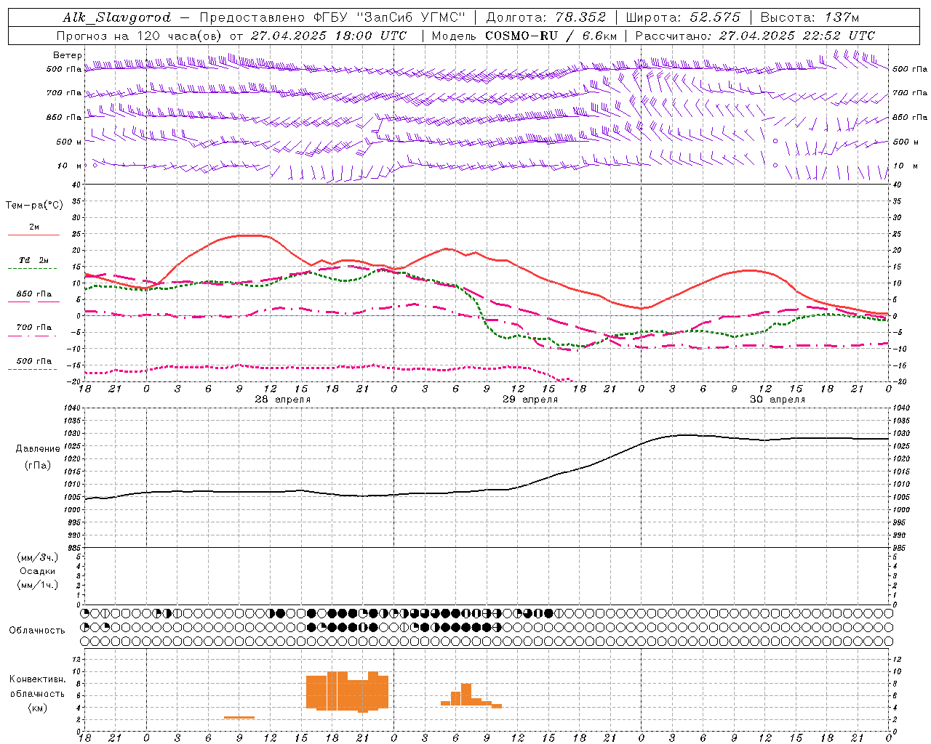The width and height of the screenshot is (931, 744).
Task: Click the 29 апреля date label
Action: click(530, 400)
